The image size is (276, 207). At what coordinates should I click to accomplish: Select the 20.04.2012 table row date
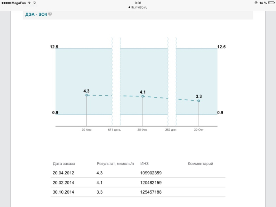click(x=63, y=173)
